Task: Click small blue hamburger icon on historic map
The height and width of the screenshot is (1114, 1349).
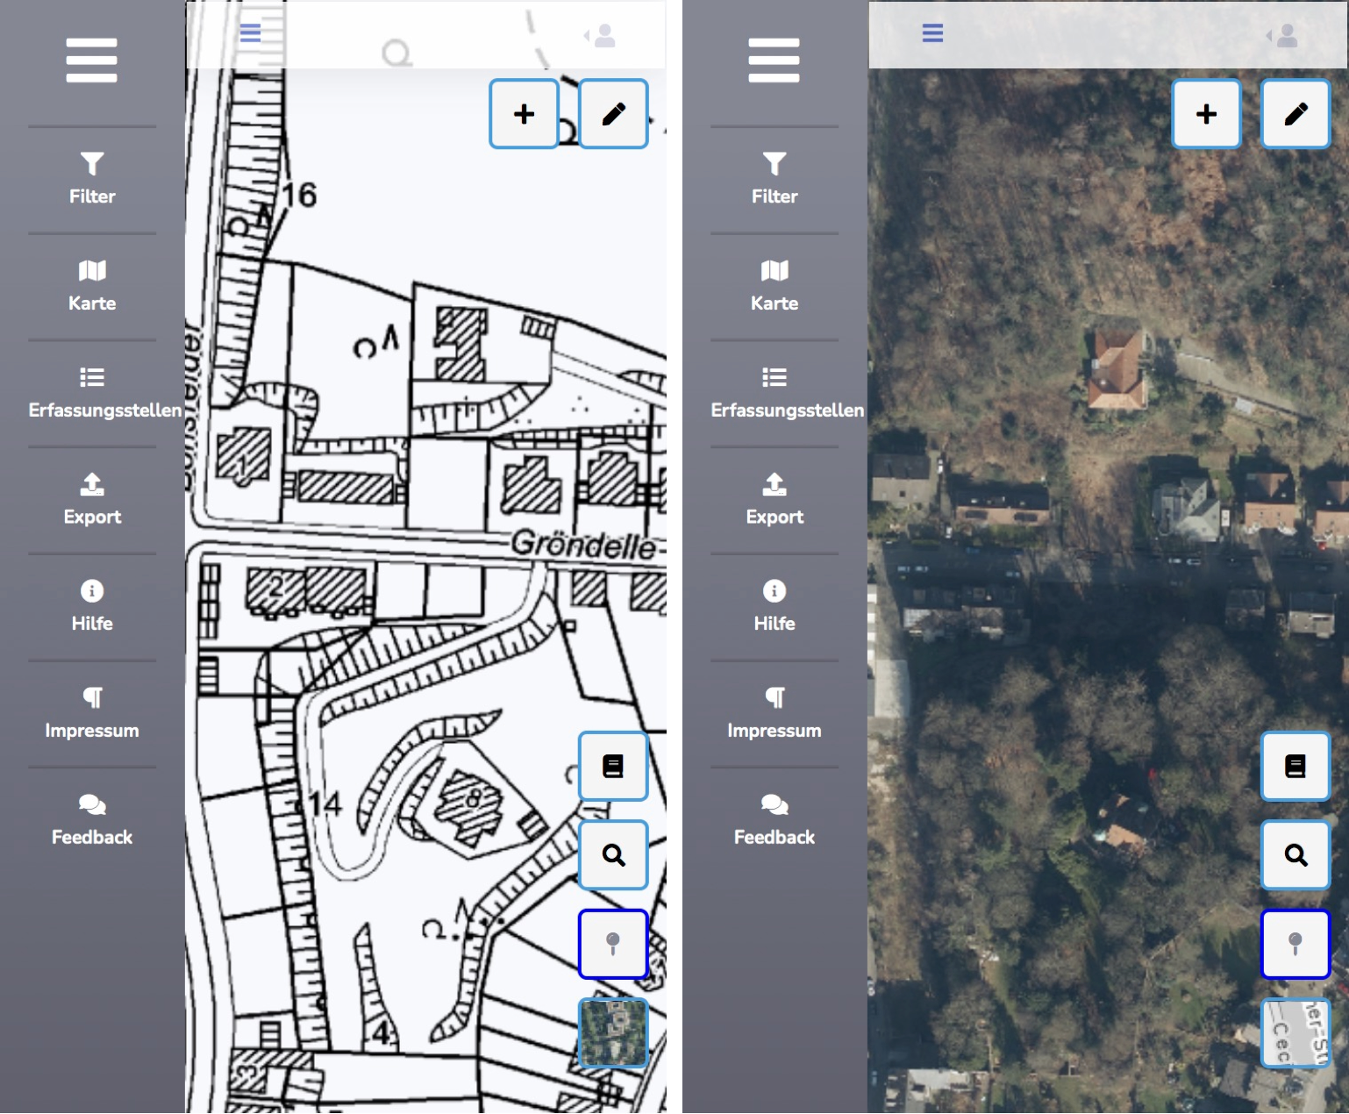Action: click(250, 33)
